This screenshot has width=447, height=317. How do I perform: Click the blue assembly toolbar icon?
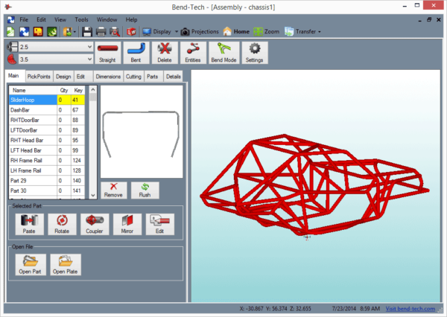pyautogui.click(x=25, y=31)
